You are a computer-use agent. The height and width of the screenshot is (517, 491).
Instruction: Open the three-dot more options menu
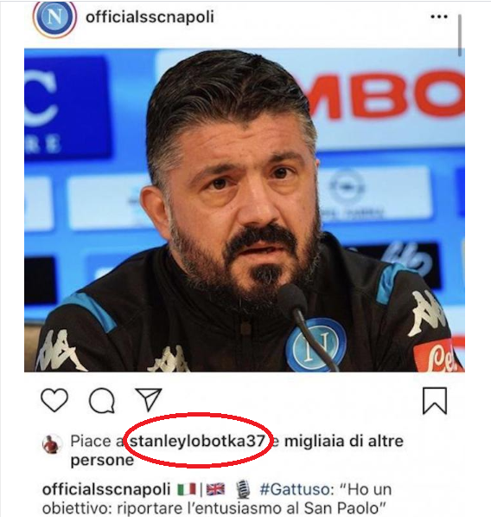coord(439,16)
